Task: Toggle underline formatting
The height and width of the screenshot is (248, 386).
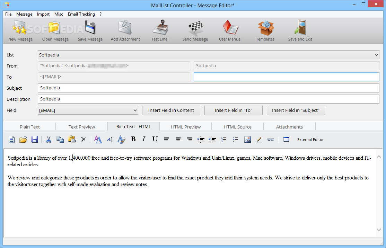Action: click(155, 139)
